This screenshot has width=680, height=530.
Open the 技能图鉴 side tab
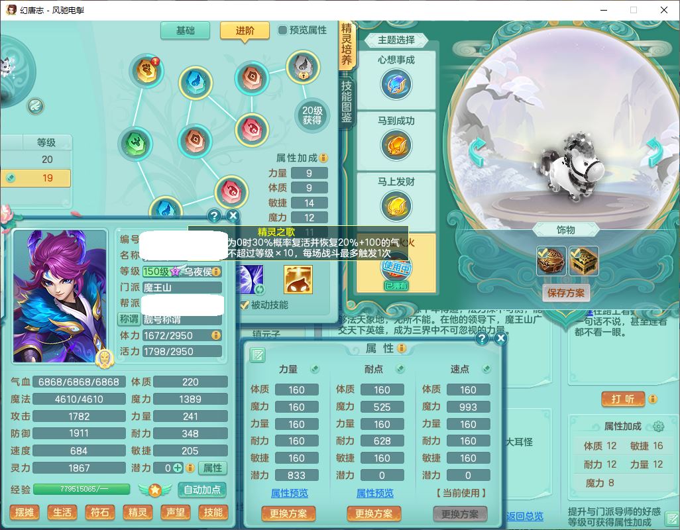[346, 101]
